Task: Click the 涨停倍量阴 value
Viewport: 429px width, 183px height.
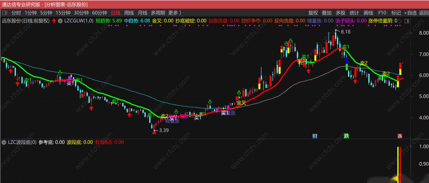Action: 383,21
